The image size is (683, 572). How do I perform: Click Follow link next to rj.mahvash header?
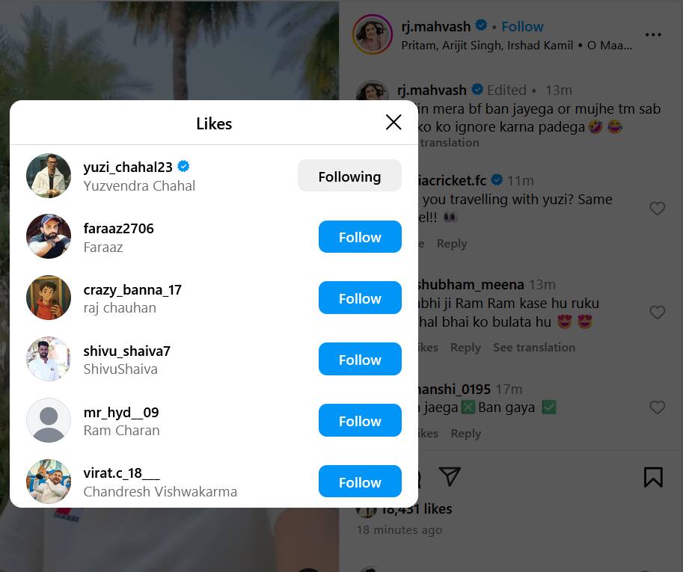point(522,26)
